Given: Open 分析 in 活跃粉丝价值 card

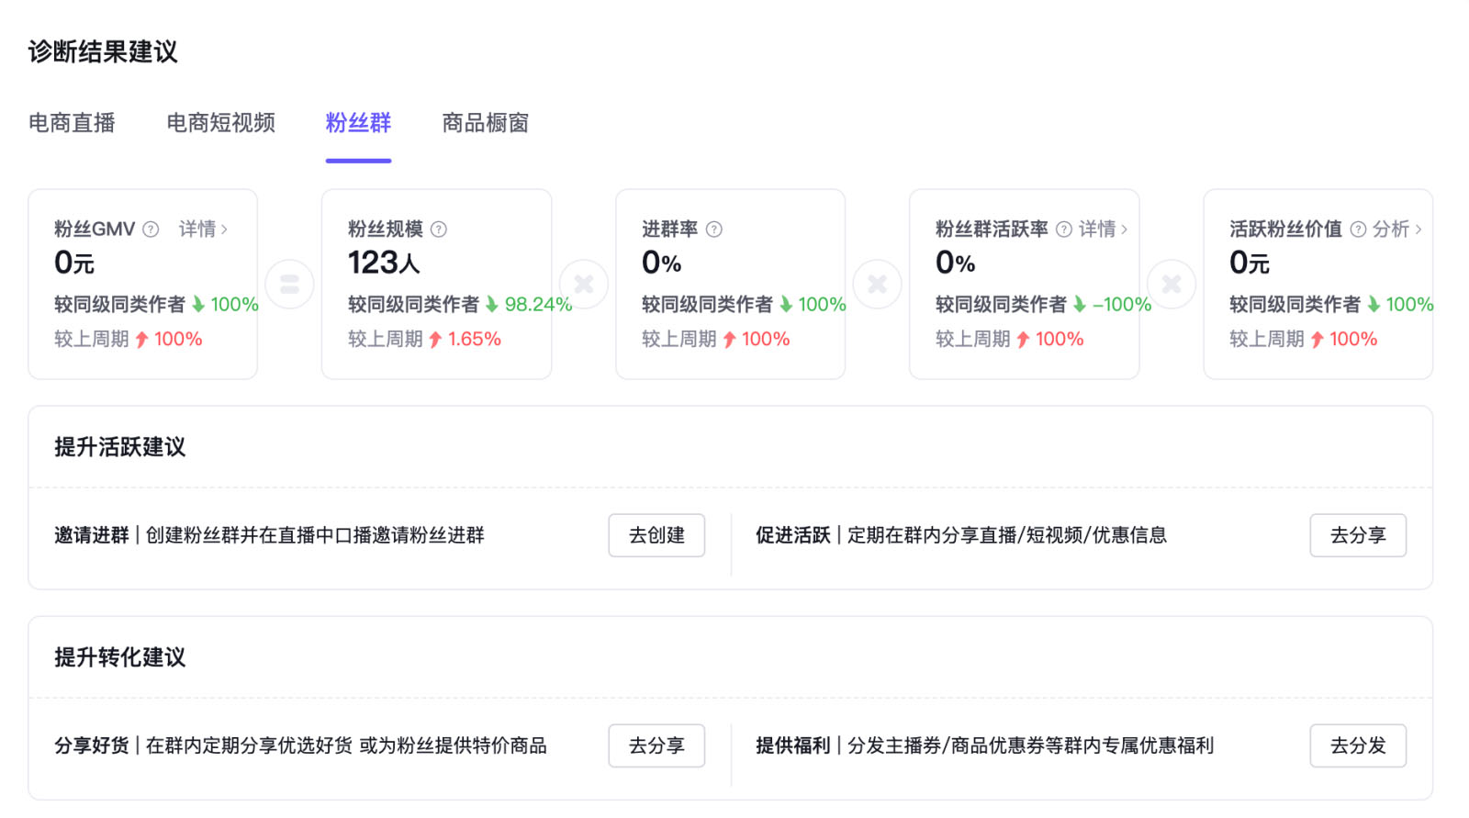Looking at the screenshot, I should 1396,230.
